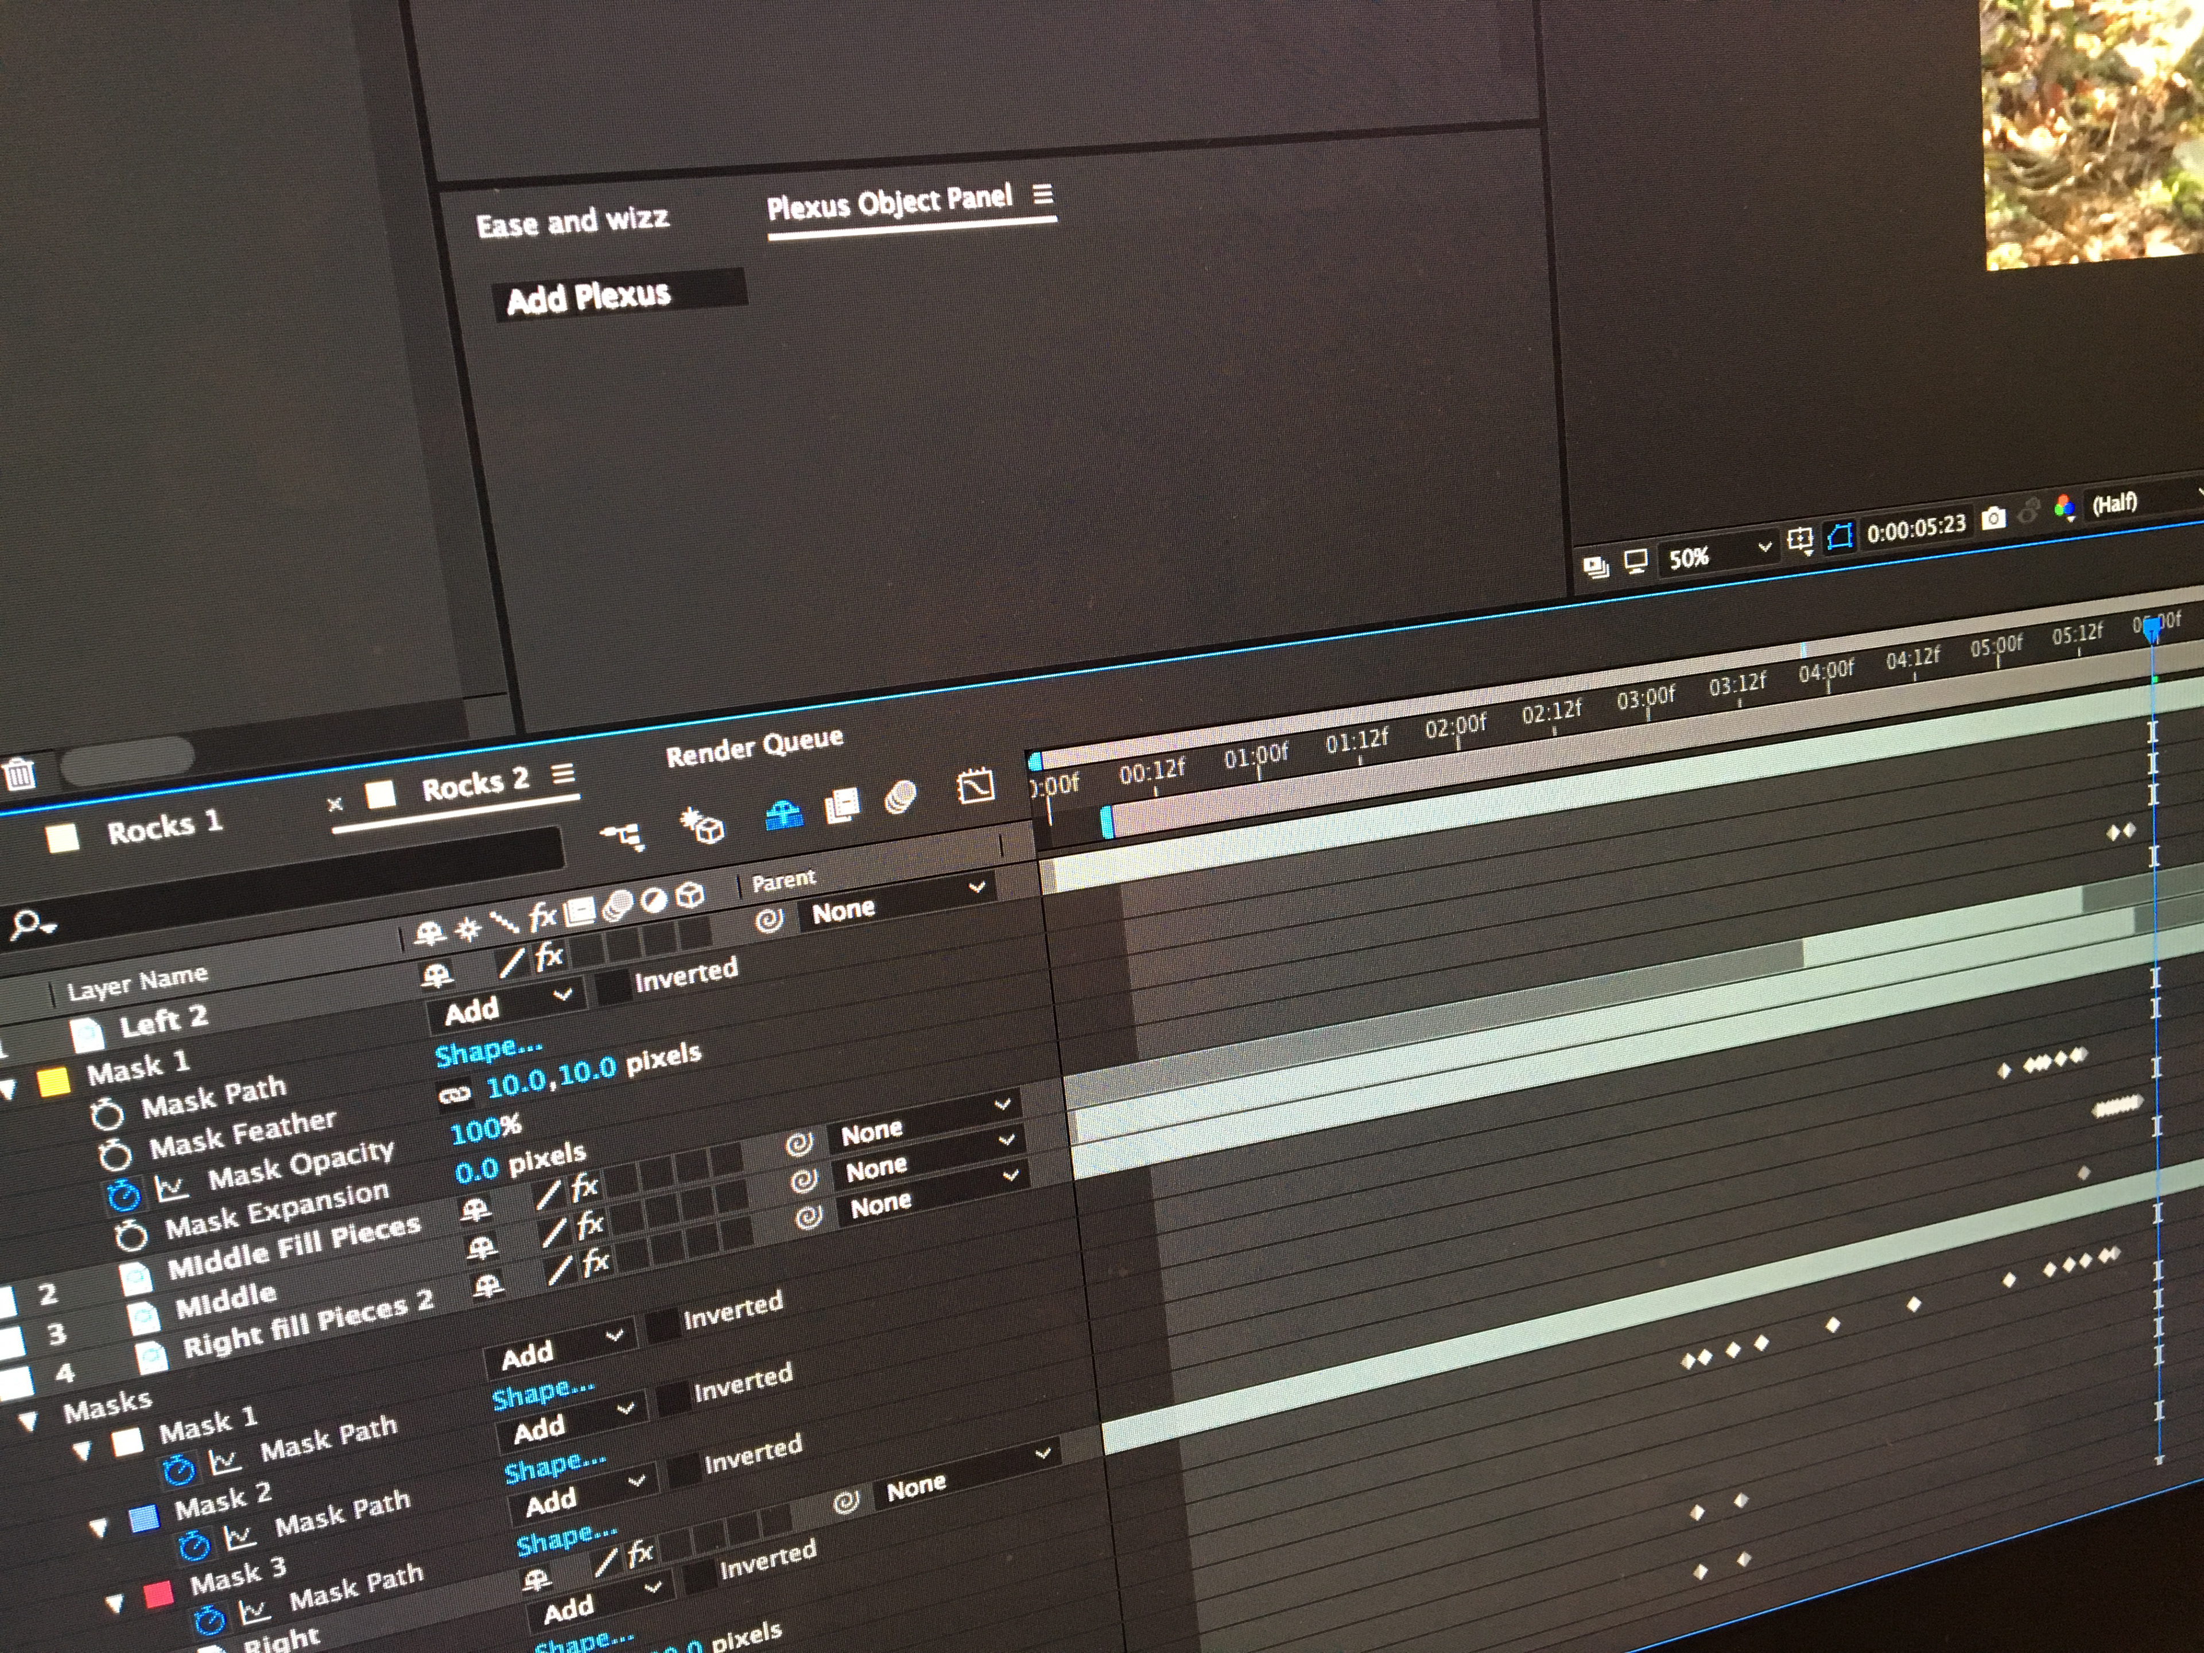Viewport: 2204px width, 1653px height.
Task: Open grid and guide options icon
Action: [x=1799, y=541]
